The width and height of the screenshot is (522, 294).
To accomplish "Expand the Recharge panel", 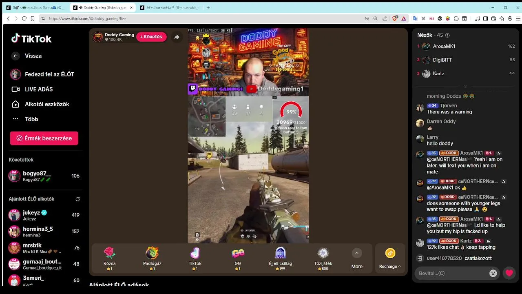I will pyautogui.click(x=390, y=258).
